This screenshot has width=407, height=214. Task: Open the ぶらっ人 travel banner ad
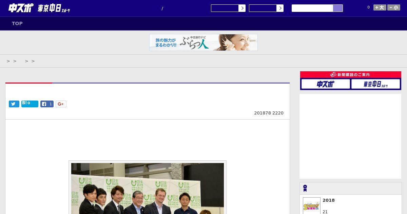(203, 42)
